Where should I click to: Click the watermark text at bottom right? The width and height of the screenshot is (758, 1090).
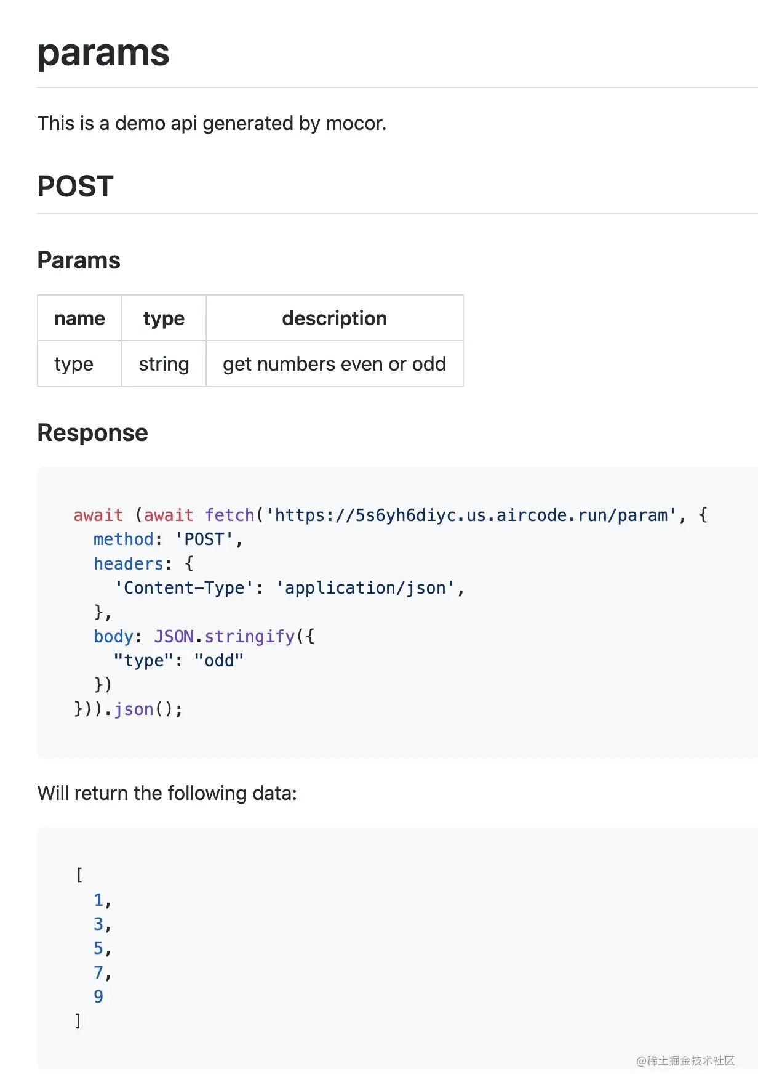coord(685,1060)
